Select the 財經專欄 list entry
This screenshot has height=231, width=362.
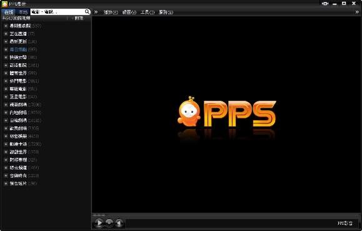point(23,160)
